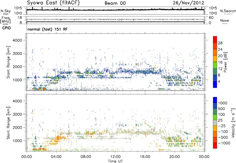Click the 'N.Sky' legend label
This screenshot has width=236, height=163.
pos(6,11)
